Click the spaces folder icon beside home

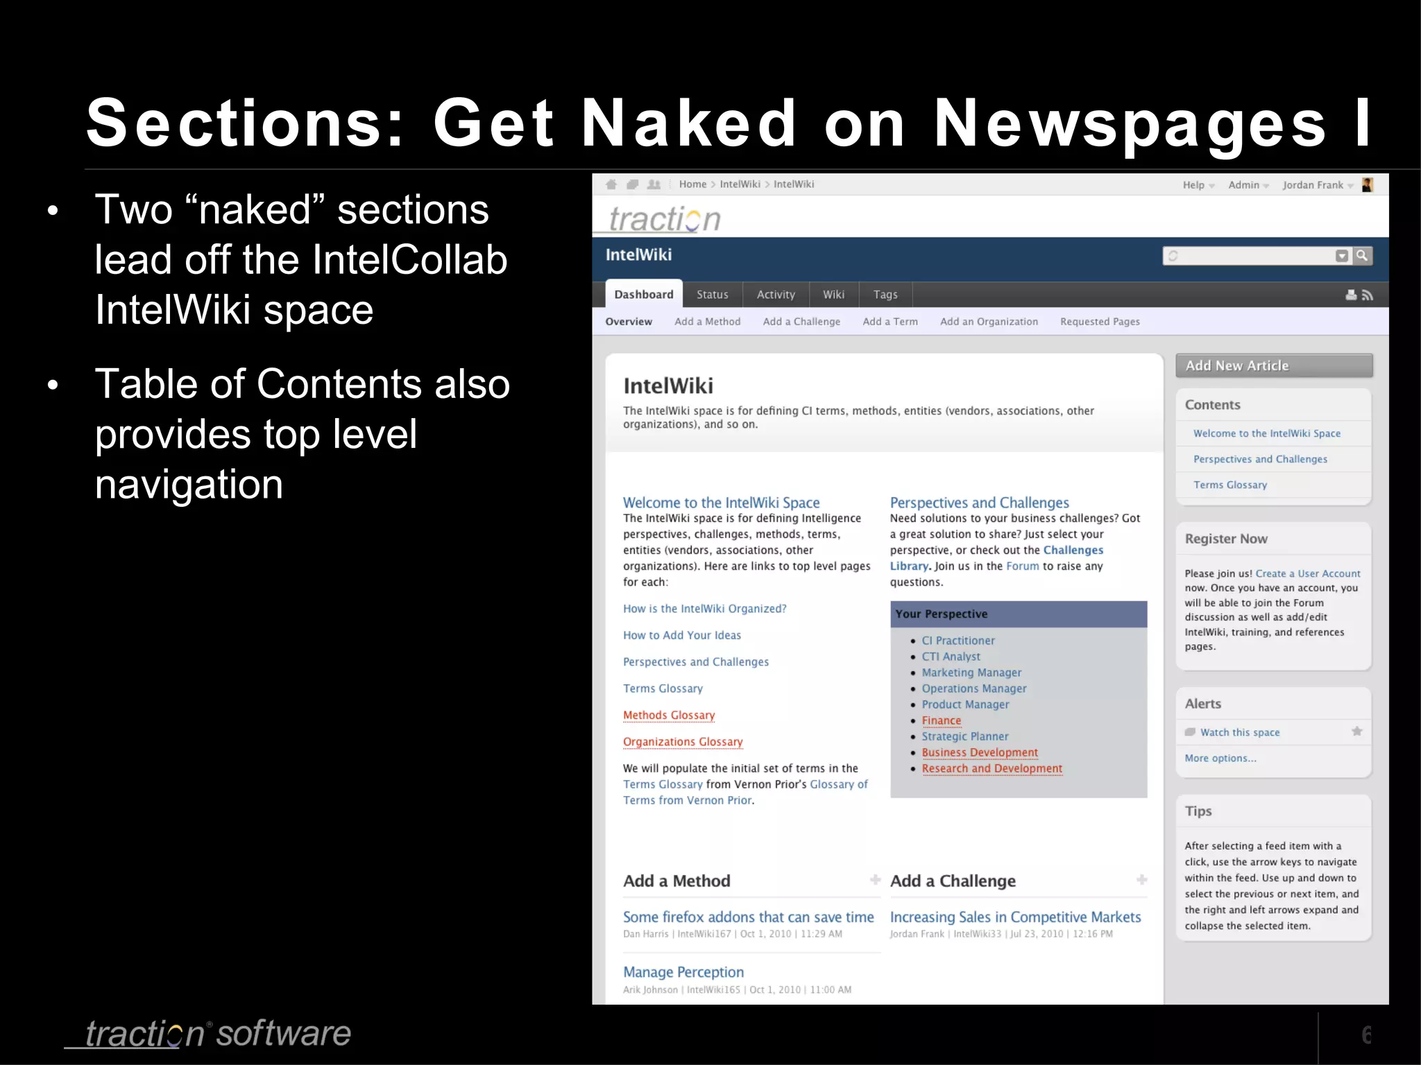pyautogui.click(x=632, y=184)
